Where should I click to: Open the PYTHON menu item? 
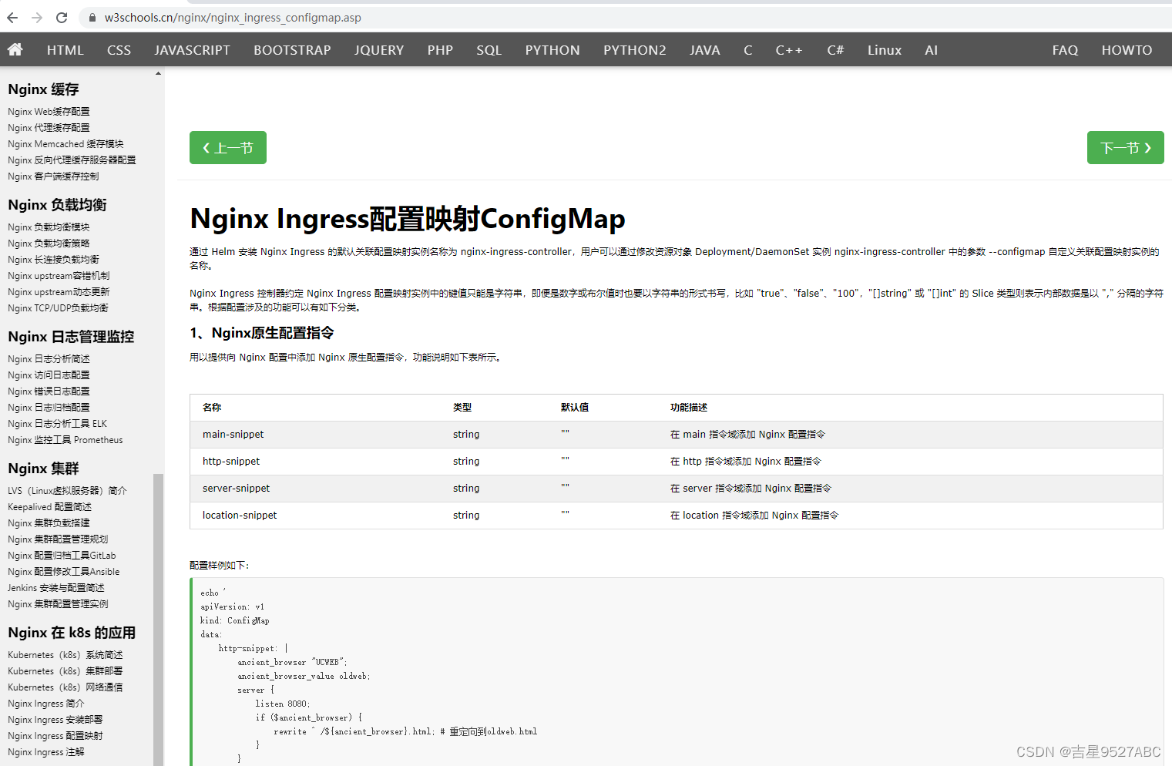click(552, 50)
